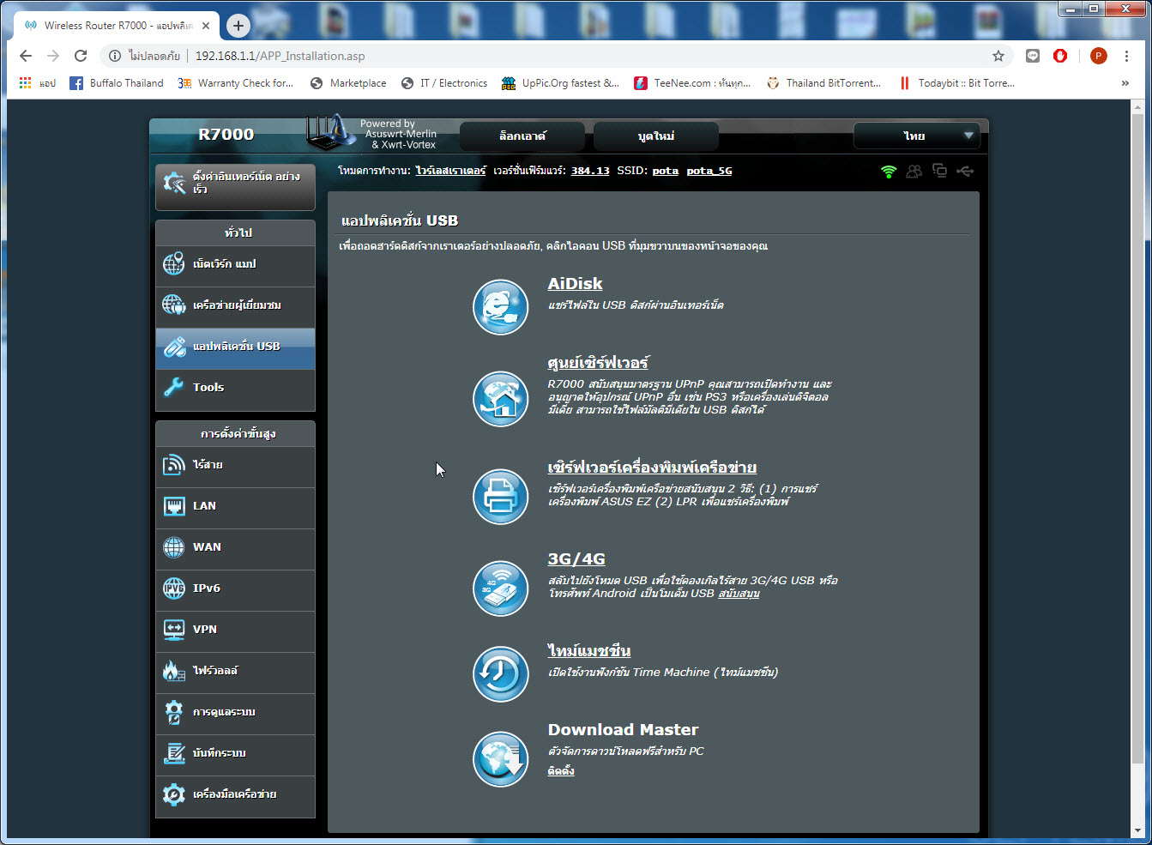Click the firmware version 384.13 link
The width and height of the screenshot is (1152, 845).
point(590,171)
